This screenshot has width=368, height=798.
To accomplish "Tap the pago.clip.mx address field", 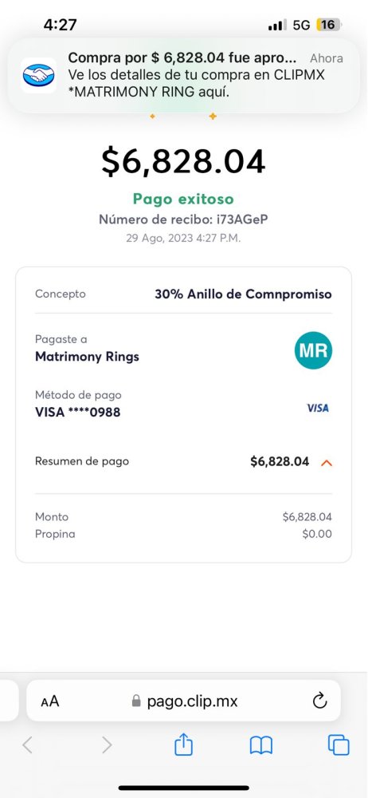I will 183,701.
